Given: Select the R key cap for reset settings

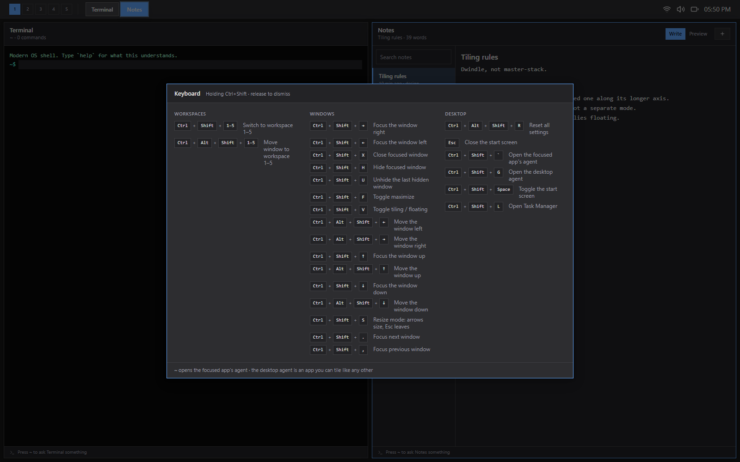Looking at the screenshot, I should (x=519, y=126).
